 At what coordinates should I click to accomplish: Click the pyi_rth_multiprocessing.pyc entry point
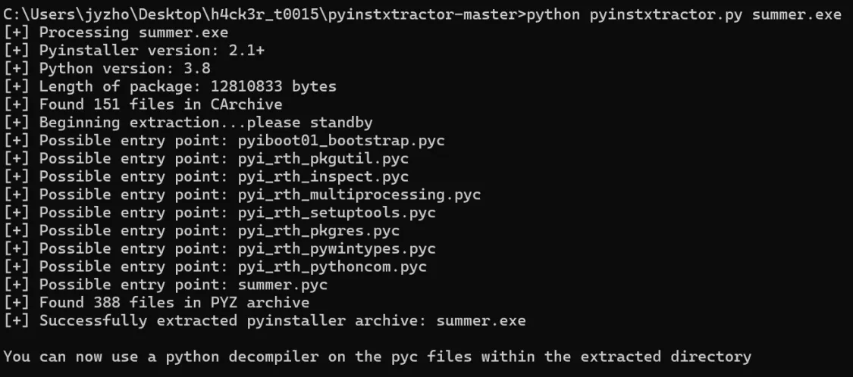point(359,194)
